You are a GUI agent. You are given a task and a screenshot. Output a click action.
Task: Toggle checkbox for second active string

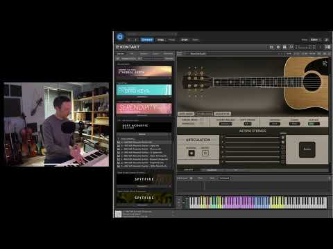click(x=282, y=142)
